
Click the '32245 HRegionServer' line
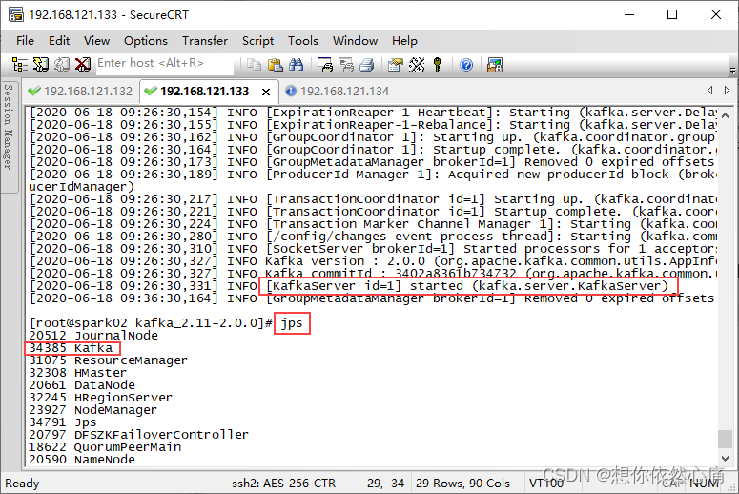pyautogui.click(x=100, y=398)
